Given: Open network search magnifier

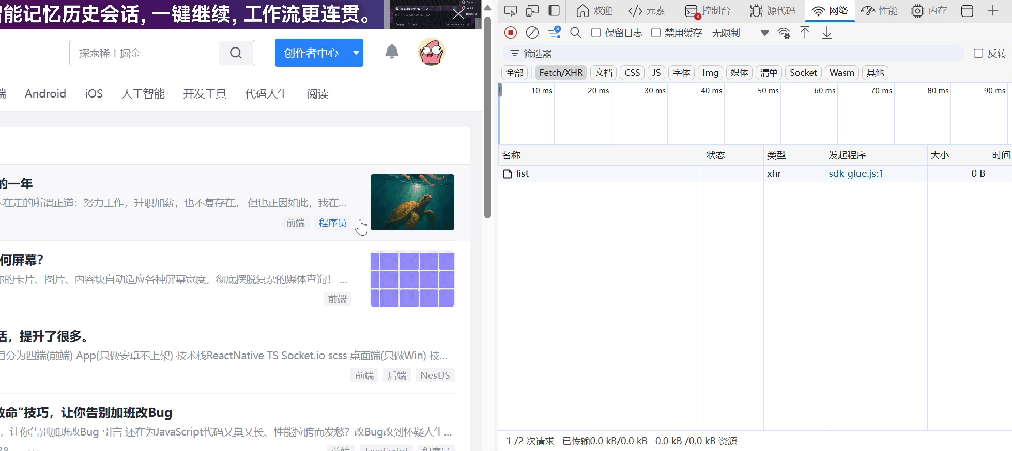Looking at the screenshot, I should (x=575, y=33).
